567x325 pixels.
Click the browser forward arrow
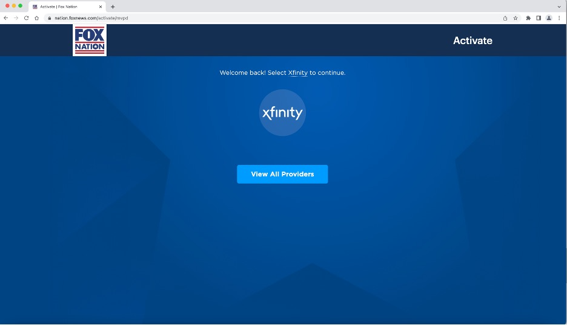point(16,18)
